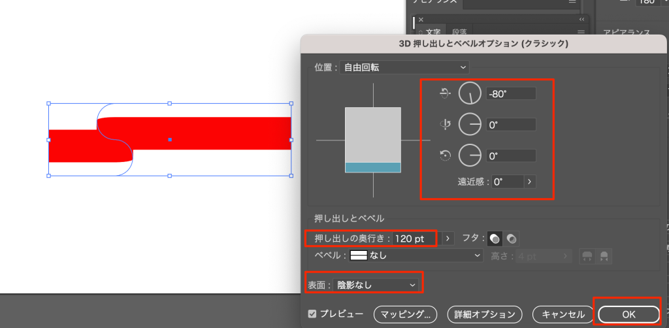Close the floating 文字 panel with X
669x328 pixels.
pyautogui.click(x=421, y=20)
